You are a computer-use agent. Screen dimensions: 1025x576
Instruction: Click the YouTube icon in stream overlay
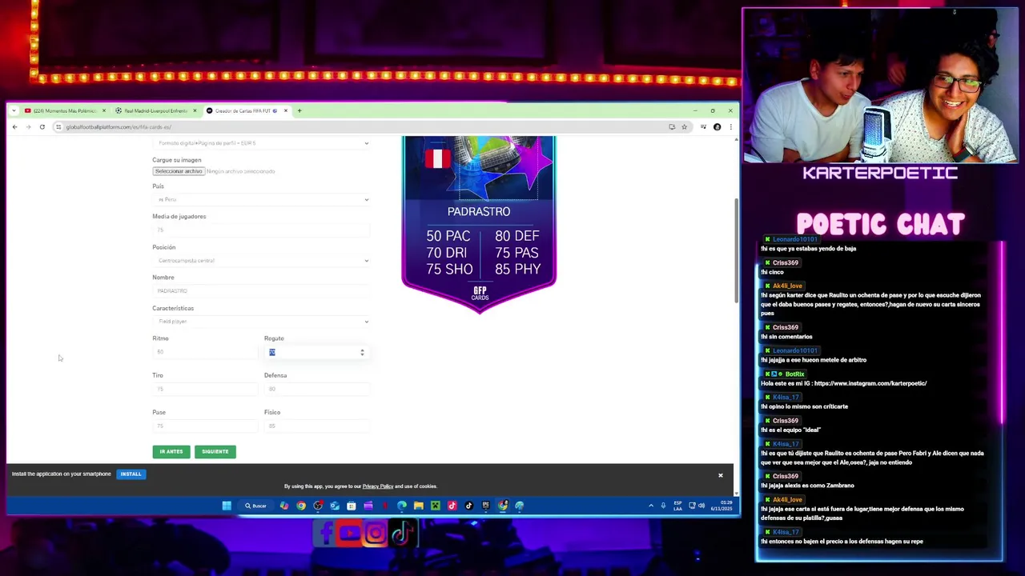[x=350, y=534]
